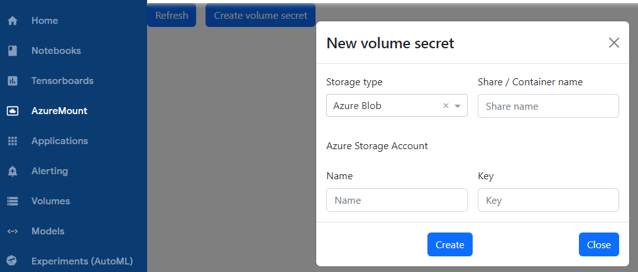Click the storage account Name field
The width and height of the screenshot is (638, 272).
point(397,200)
